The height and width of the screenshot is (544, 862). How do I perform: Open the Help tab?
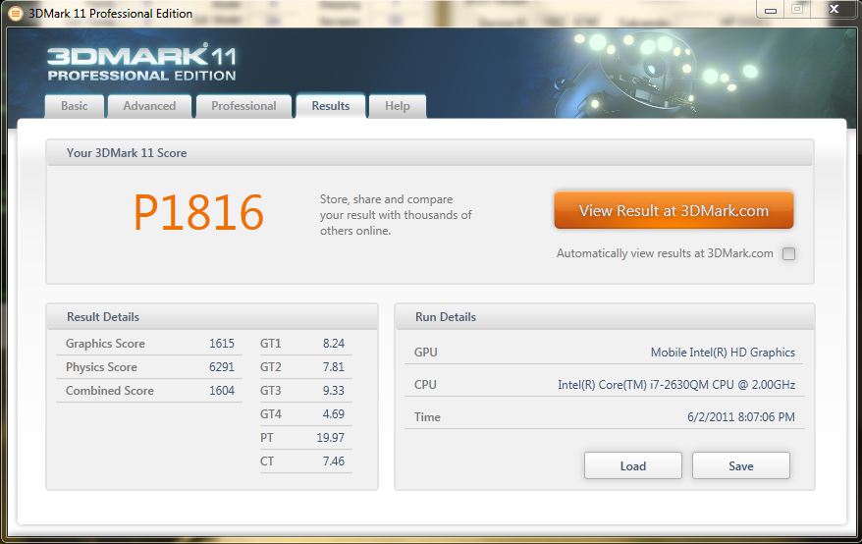(x=397, y=106)
